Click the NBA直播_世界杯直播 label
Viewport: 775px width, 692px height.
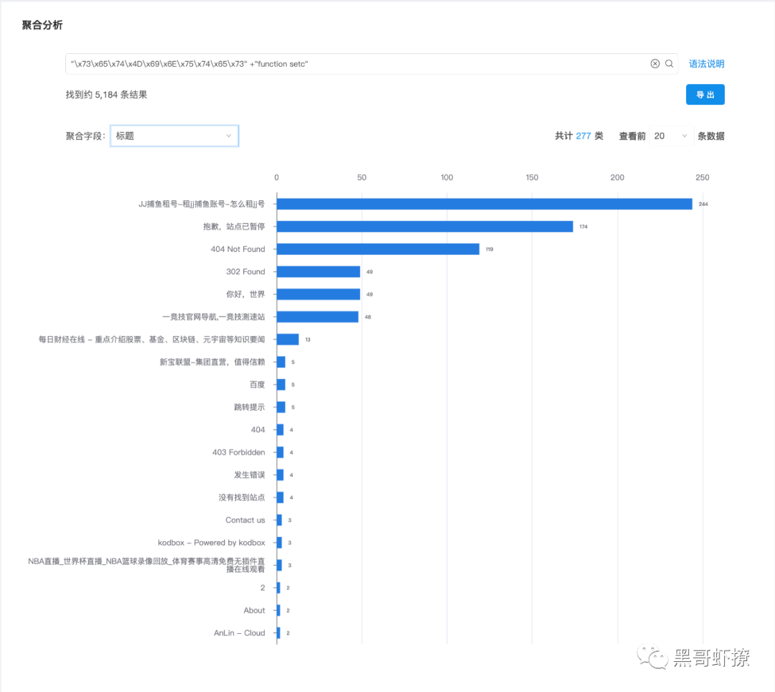[x=146, y=565]
